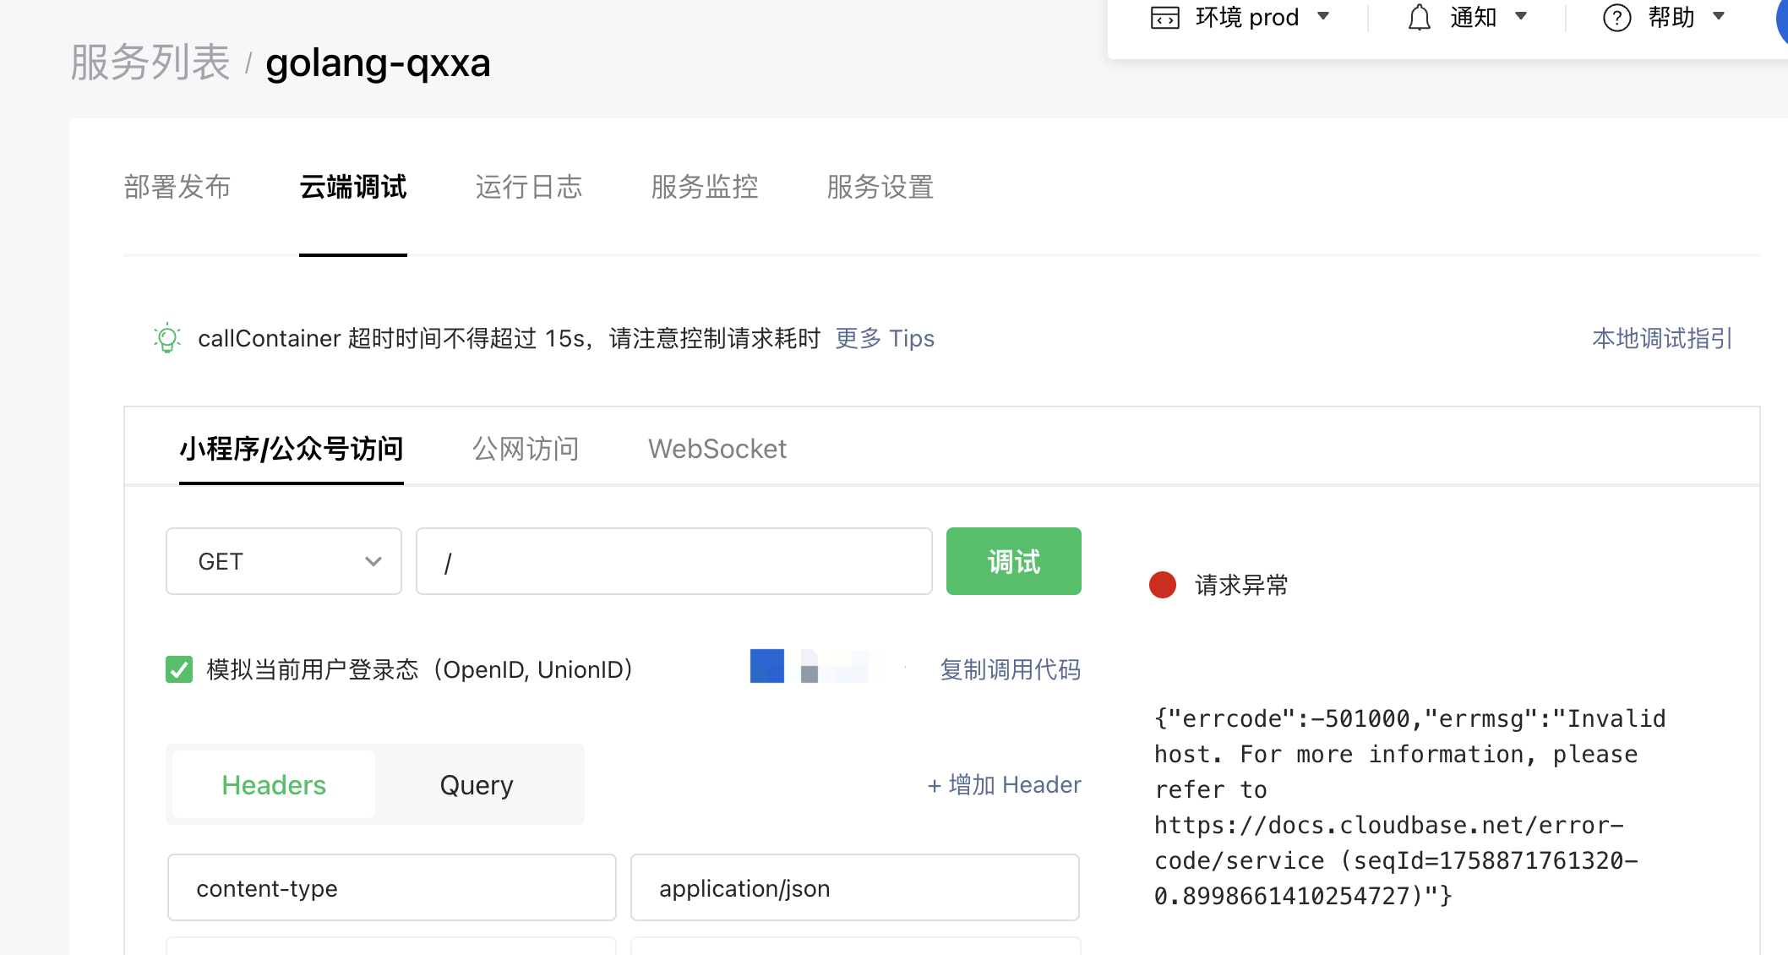Viewport: 1788px width, 955px height.
Task: Expand the help dropdown menu
Action: tap(1718, 16)
